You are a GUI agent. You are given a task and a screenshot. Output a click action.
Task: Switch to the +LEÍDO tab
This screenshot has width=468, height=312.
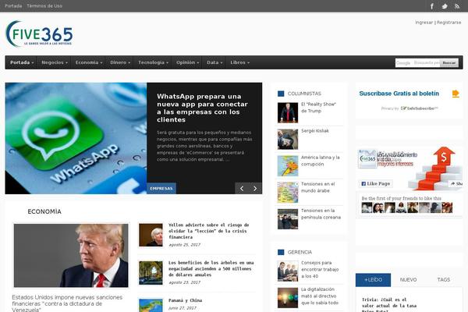pos(373,280)
